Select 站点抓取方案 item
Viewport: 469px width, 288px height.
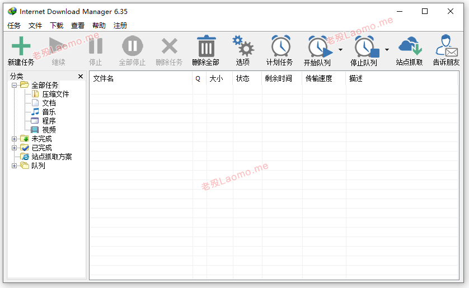[51, 157]
